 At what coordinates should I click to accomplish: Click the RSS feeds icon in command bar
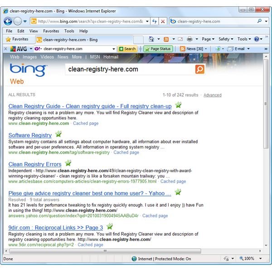pos(166,39)
